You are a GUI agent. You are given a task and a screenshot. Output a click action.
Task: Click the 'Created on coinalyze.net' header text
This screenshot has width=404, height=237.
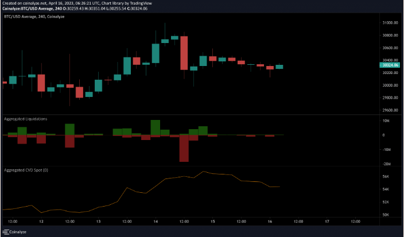click(x=76, y=3)
